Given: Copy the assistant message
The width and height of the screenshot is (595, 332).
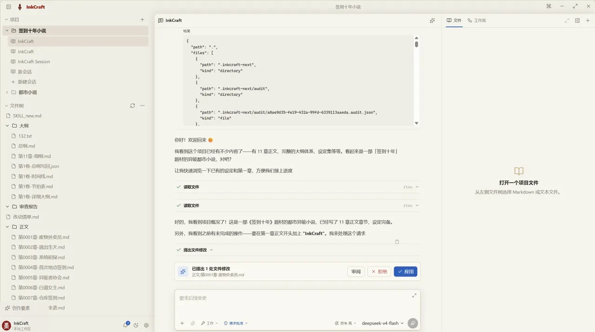Looking at the screenshot, I should 397,242.
